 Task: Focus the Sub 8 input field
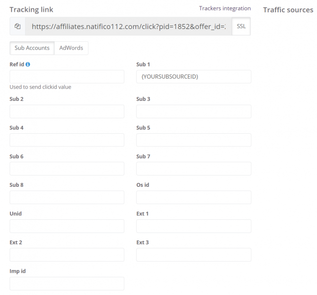67,197
